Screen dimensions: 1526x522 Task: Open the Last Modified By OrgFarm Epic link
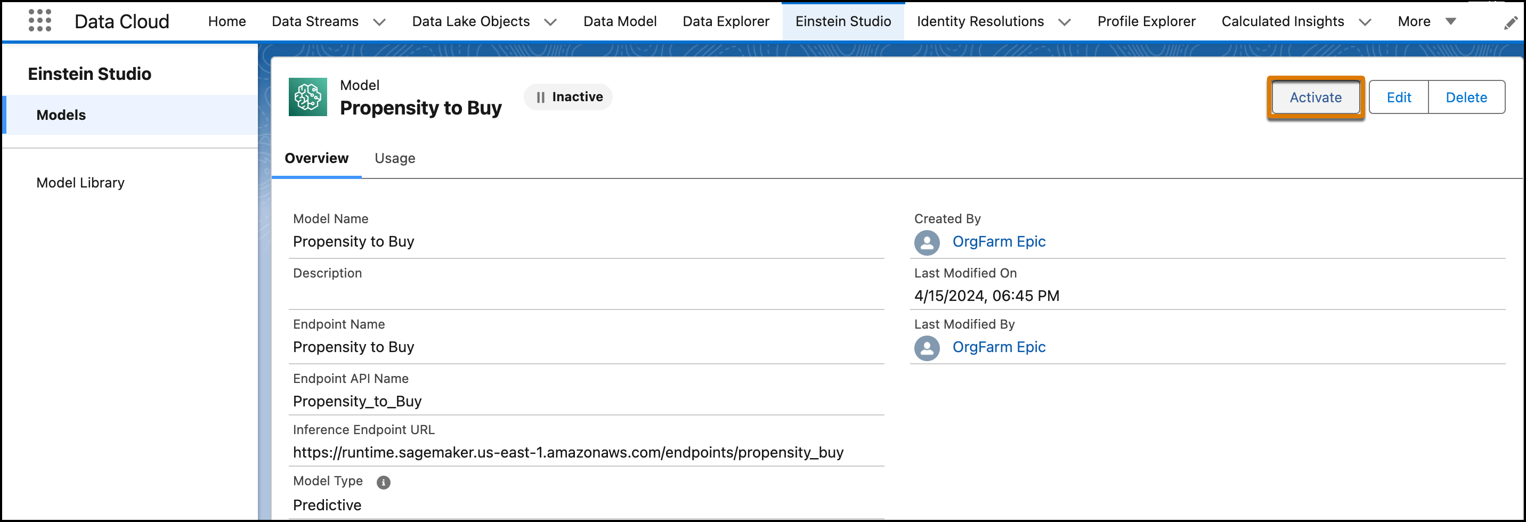(999, 347)
